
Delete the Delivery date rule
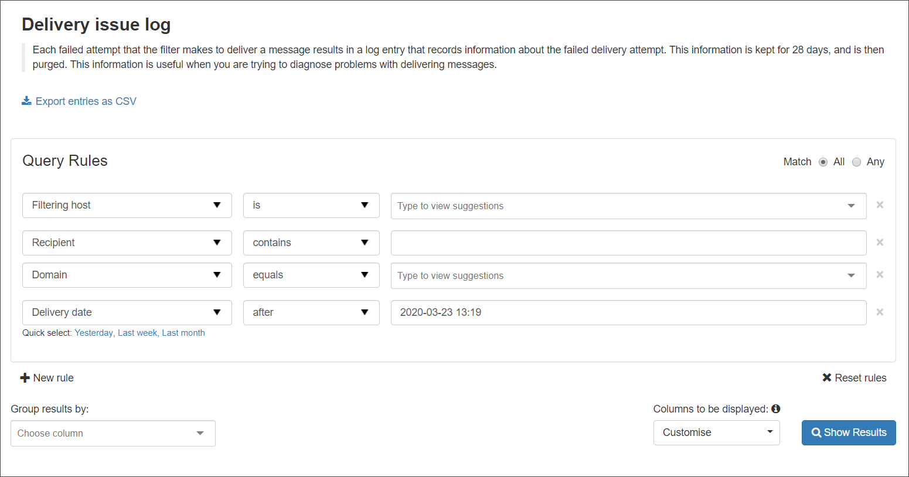pyautogui.click(x=880, y=312)
